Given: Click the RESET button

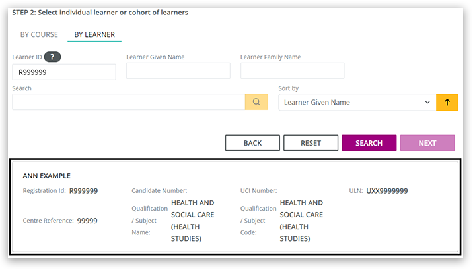Looking at the screenshot, I should tap(311, 143).
